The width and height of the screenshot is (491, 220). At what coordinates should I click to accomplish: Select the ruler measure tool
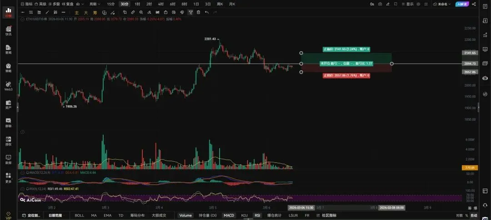tap(133, 12)
